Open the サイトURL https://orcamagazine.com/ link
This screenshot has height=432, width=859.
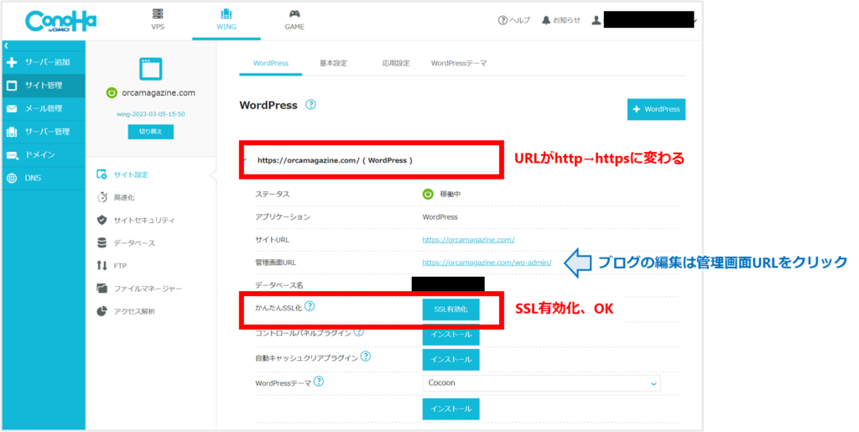pos(468,240)
